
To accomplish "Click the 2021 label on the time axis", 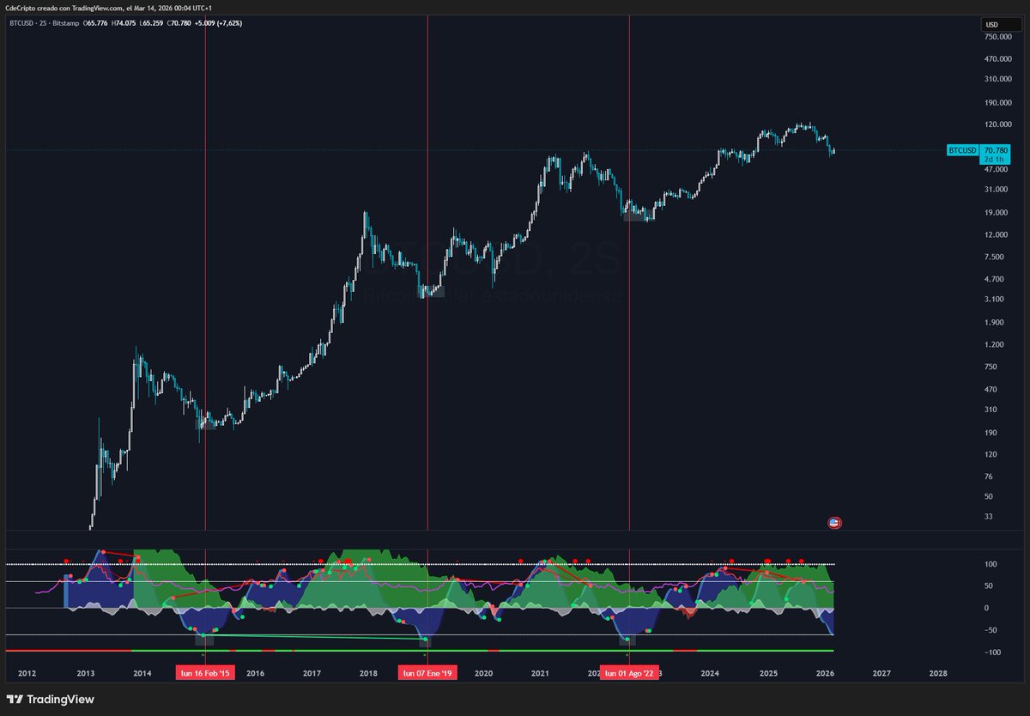I will 541,674.
